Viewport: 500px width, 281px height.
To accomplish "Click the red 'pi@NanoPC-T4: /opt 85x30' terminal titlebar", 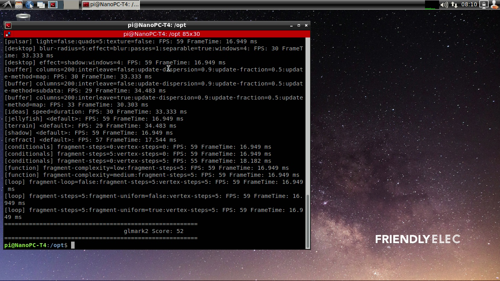I will tap(157, 34).
